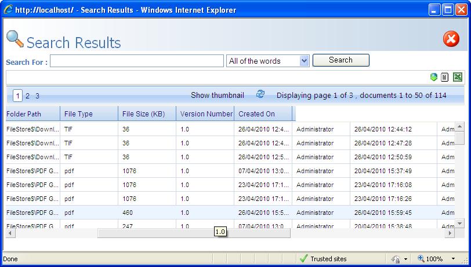Go to results page 3
The image size is (471, 267).
[37, 96]
